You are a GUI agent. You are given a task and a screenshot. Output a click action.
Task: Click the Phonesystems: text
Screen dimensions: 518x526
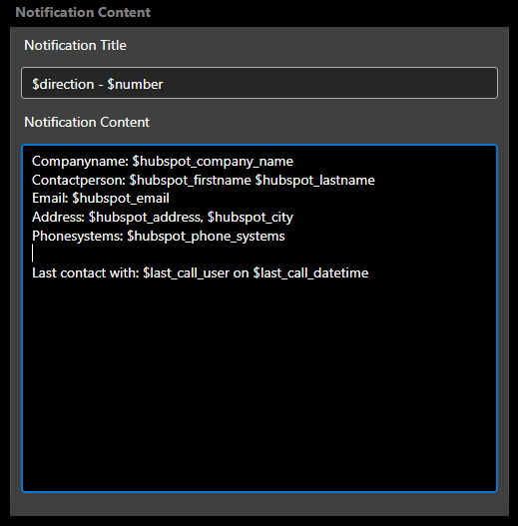coord(78,236)
